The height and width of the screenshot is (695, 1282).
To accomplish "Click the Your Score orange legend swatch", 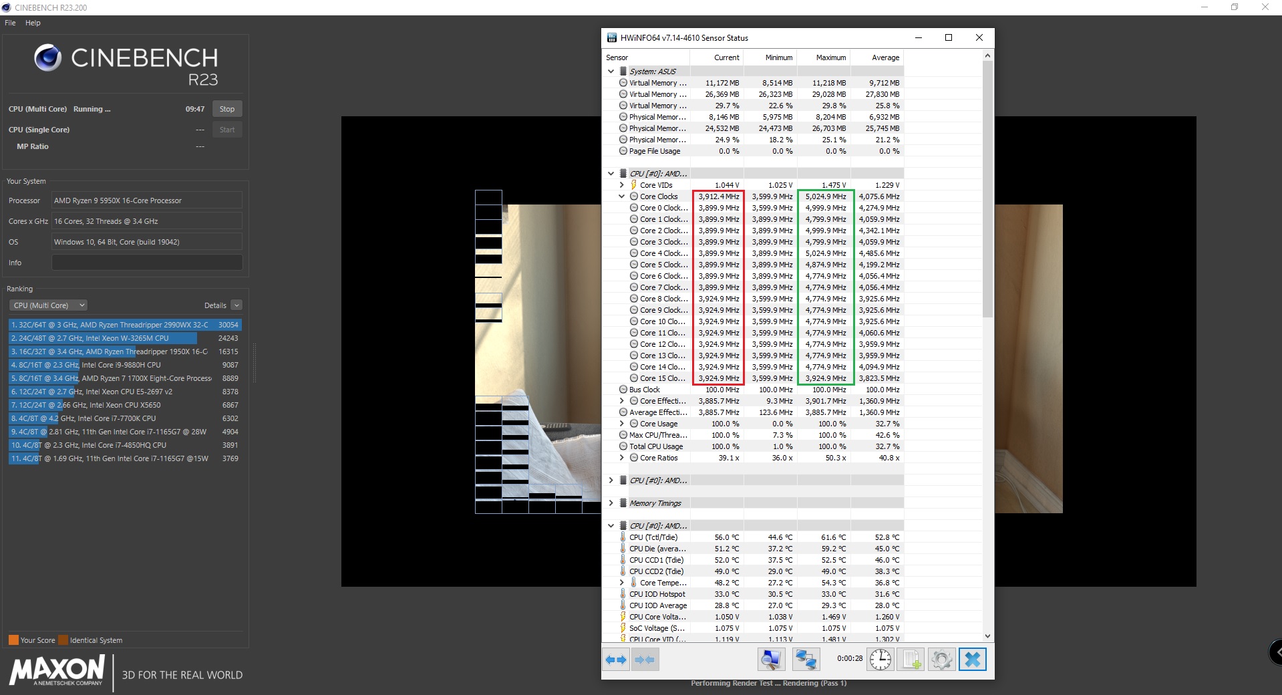I will click(x=13, y=640).
